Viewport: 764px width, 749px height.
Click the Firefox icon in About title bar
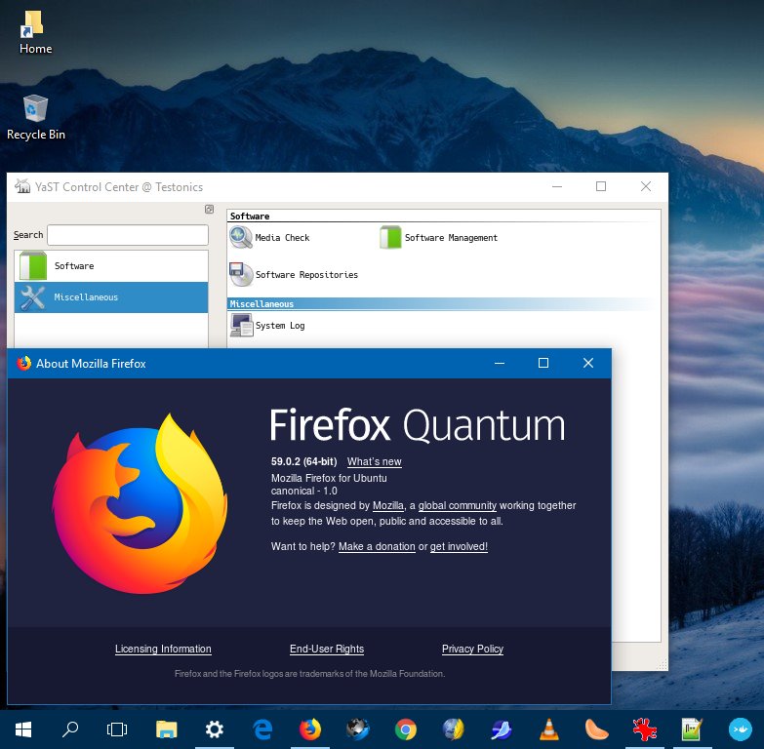[23, 364]
